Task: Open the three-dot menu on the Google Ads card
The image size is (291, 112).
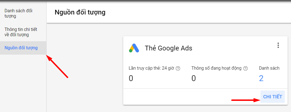Action: point(278,45)
